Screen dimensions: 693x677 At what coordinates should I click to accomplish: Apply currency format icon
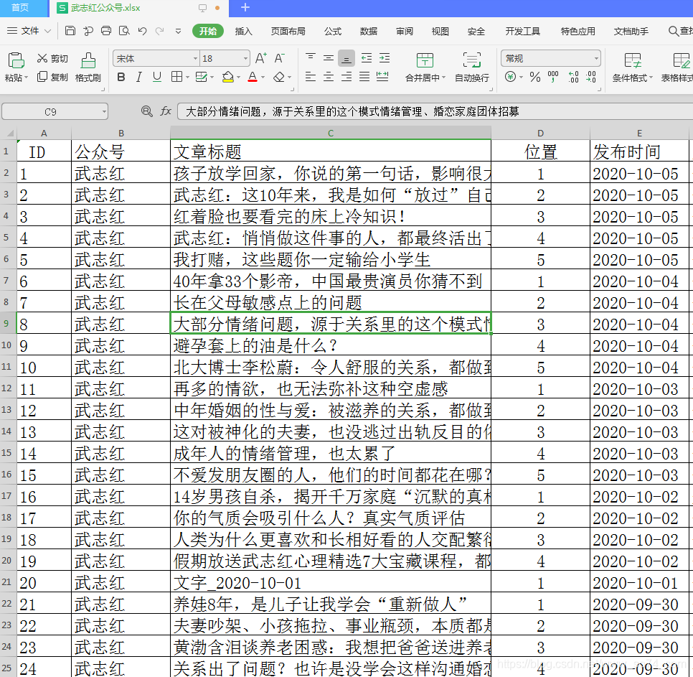tap(511, 77)
